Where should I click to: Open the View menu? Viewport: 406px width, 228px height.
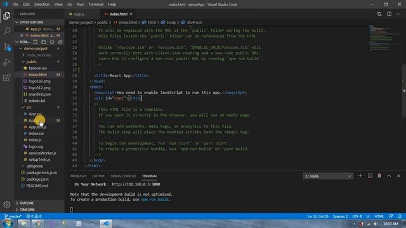[x=58, y=4]
